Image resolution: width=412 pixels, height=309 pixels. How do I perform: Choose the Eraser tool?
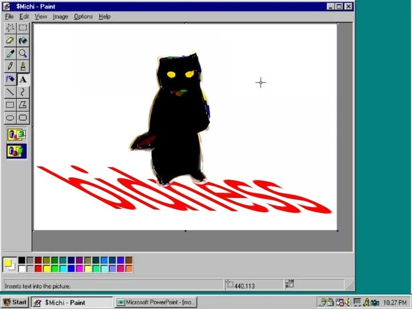coord(10,41)
